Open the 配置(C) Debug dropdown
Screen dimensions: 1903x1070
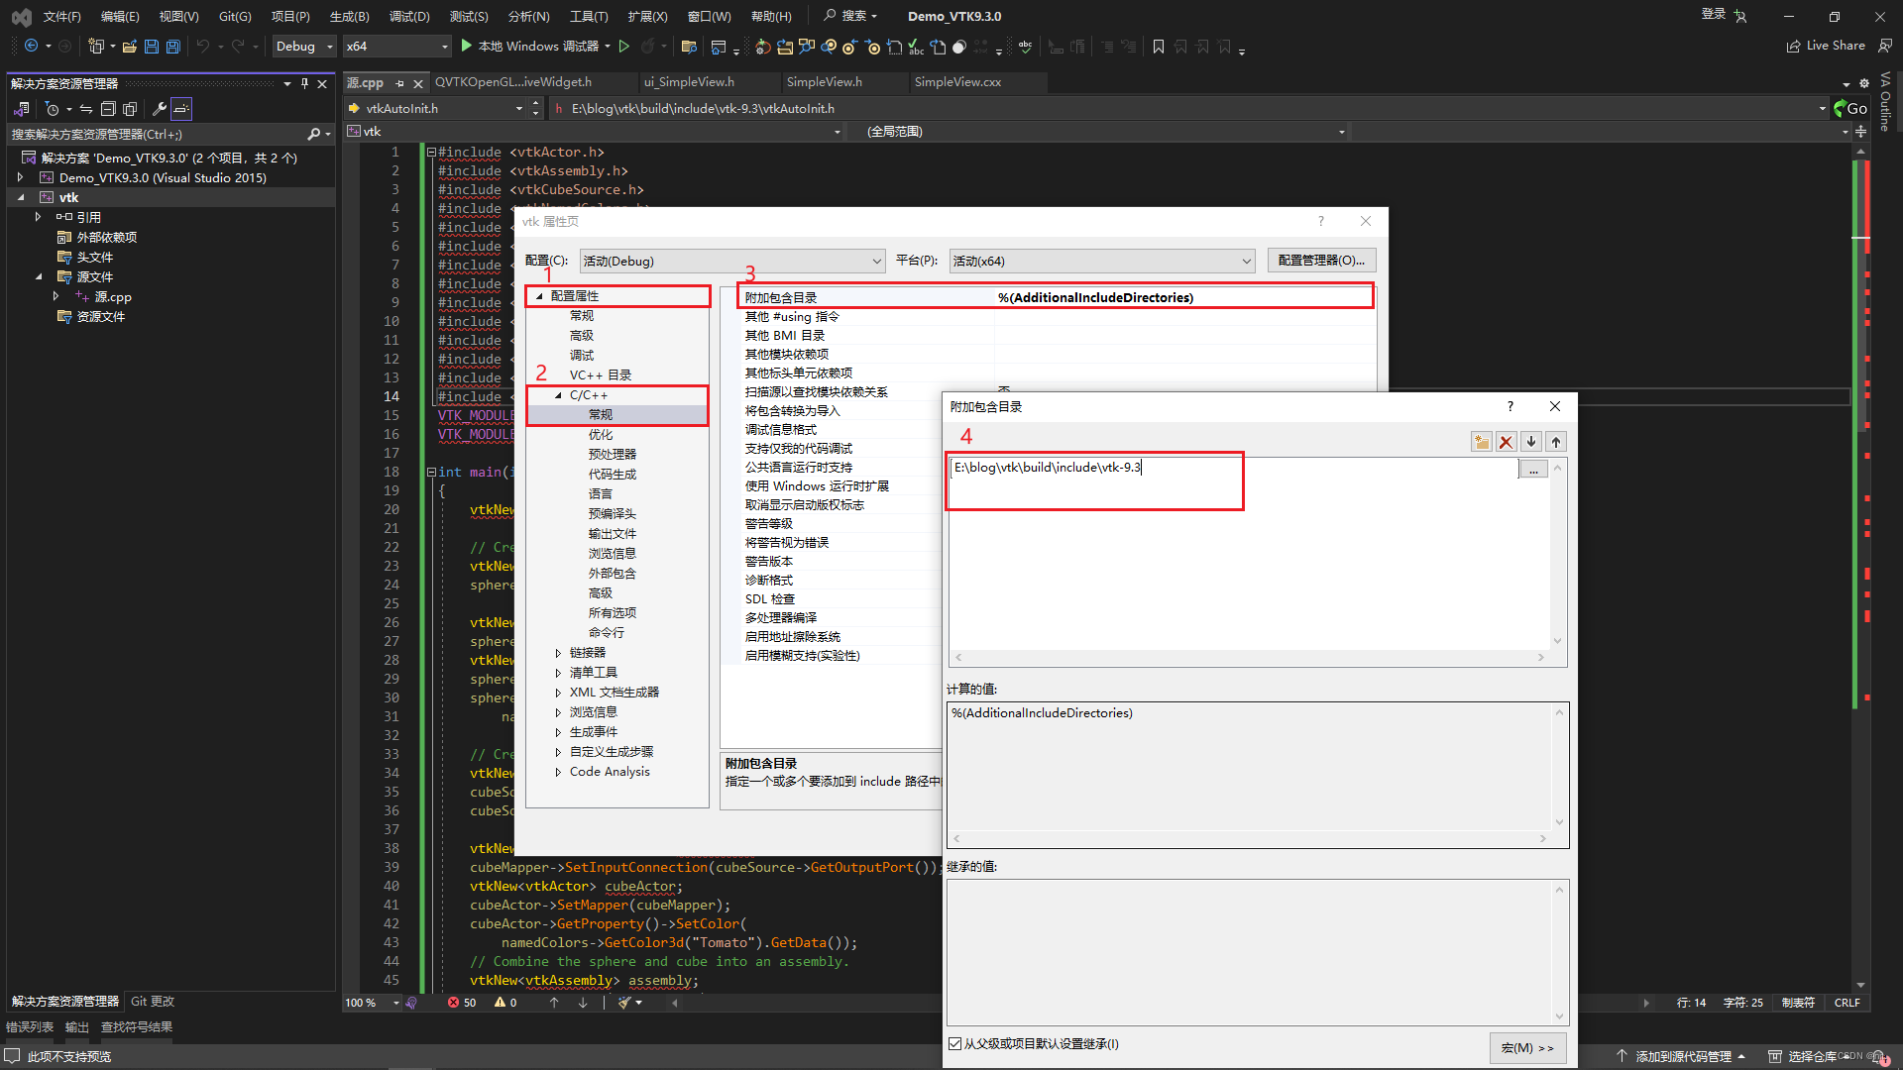[x=731, y=261]
